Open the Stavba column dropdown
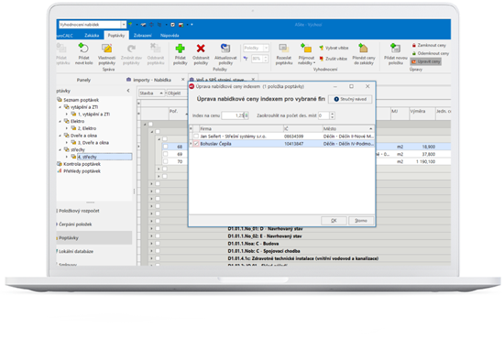This screenshot has height=350, width=504. (x=161, y=93)
